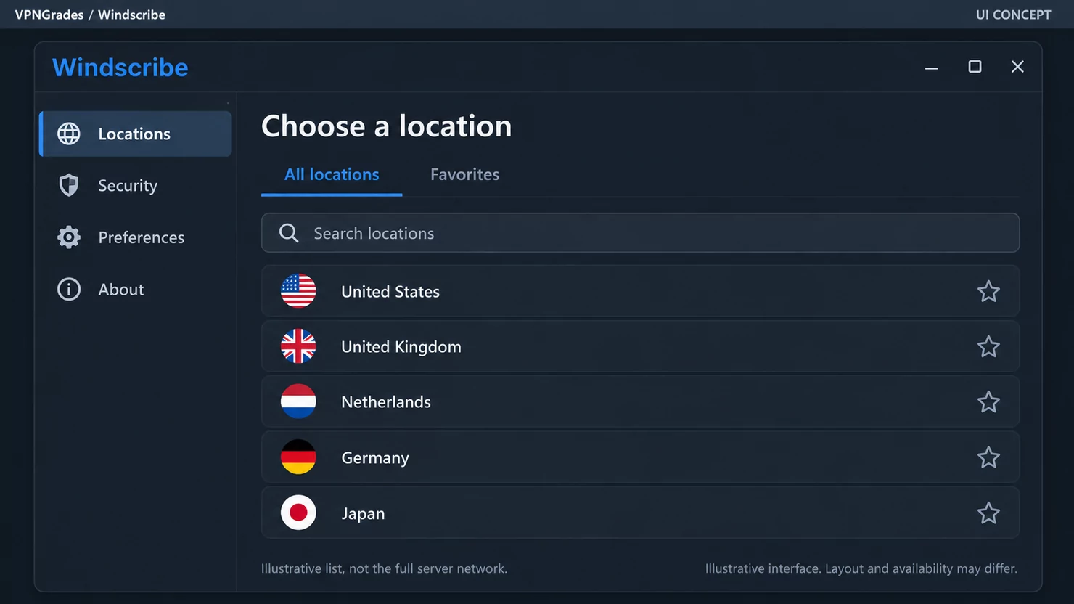The image size is (1074, 604).
Task: Click the Choose a location heading
Action: 387,126
